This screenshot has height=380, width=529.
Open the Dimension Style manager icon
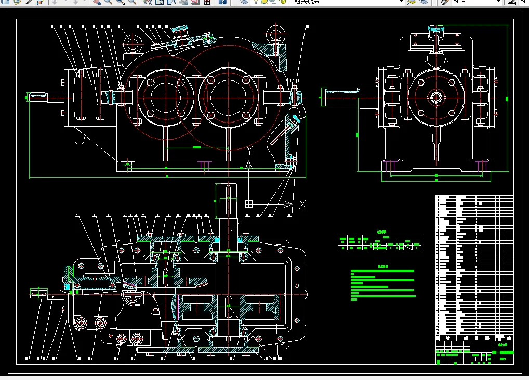tap(512, 2)
